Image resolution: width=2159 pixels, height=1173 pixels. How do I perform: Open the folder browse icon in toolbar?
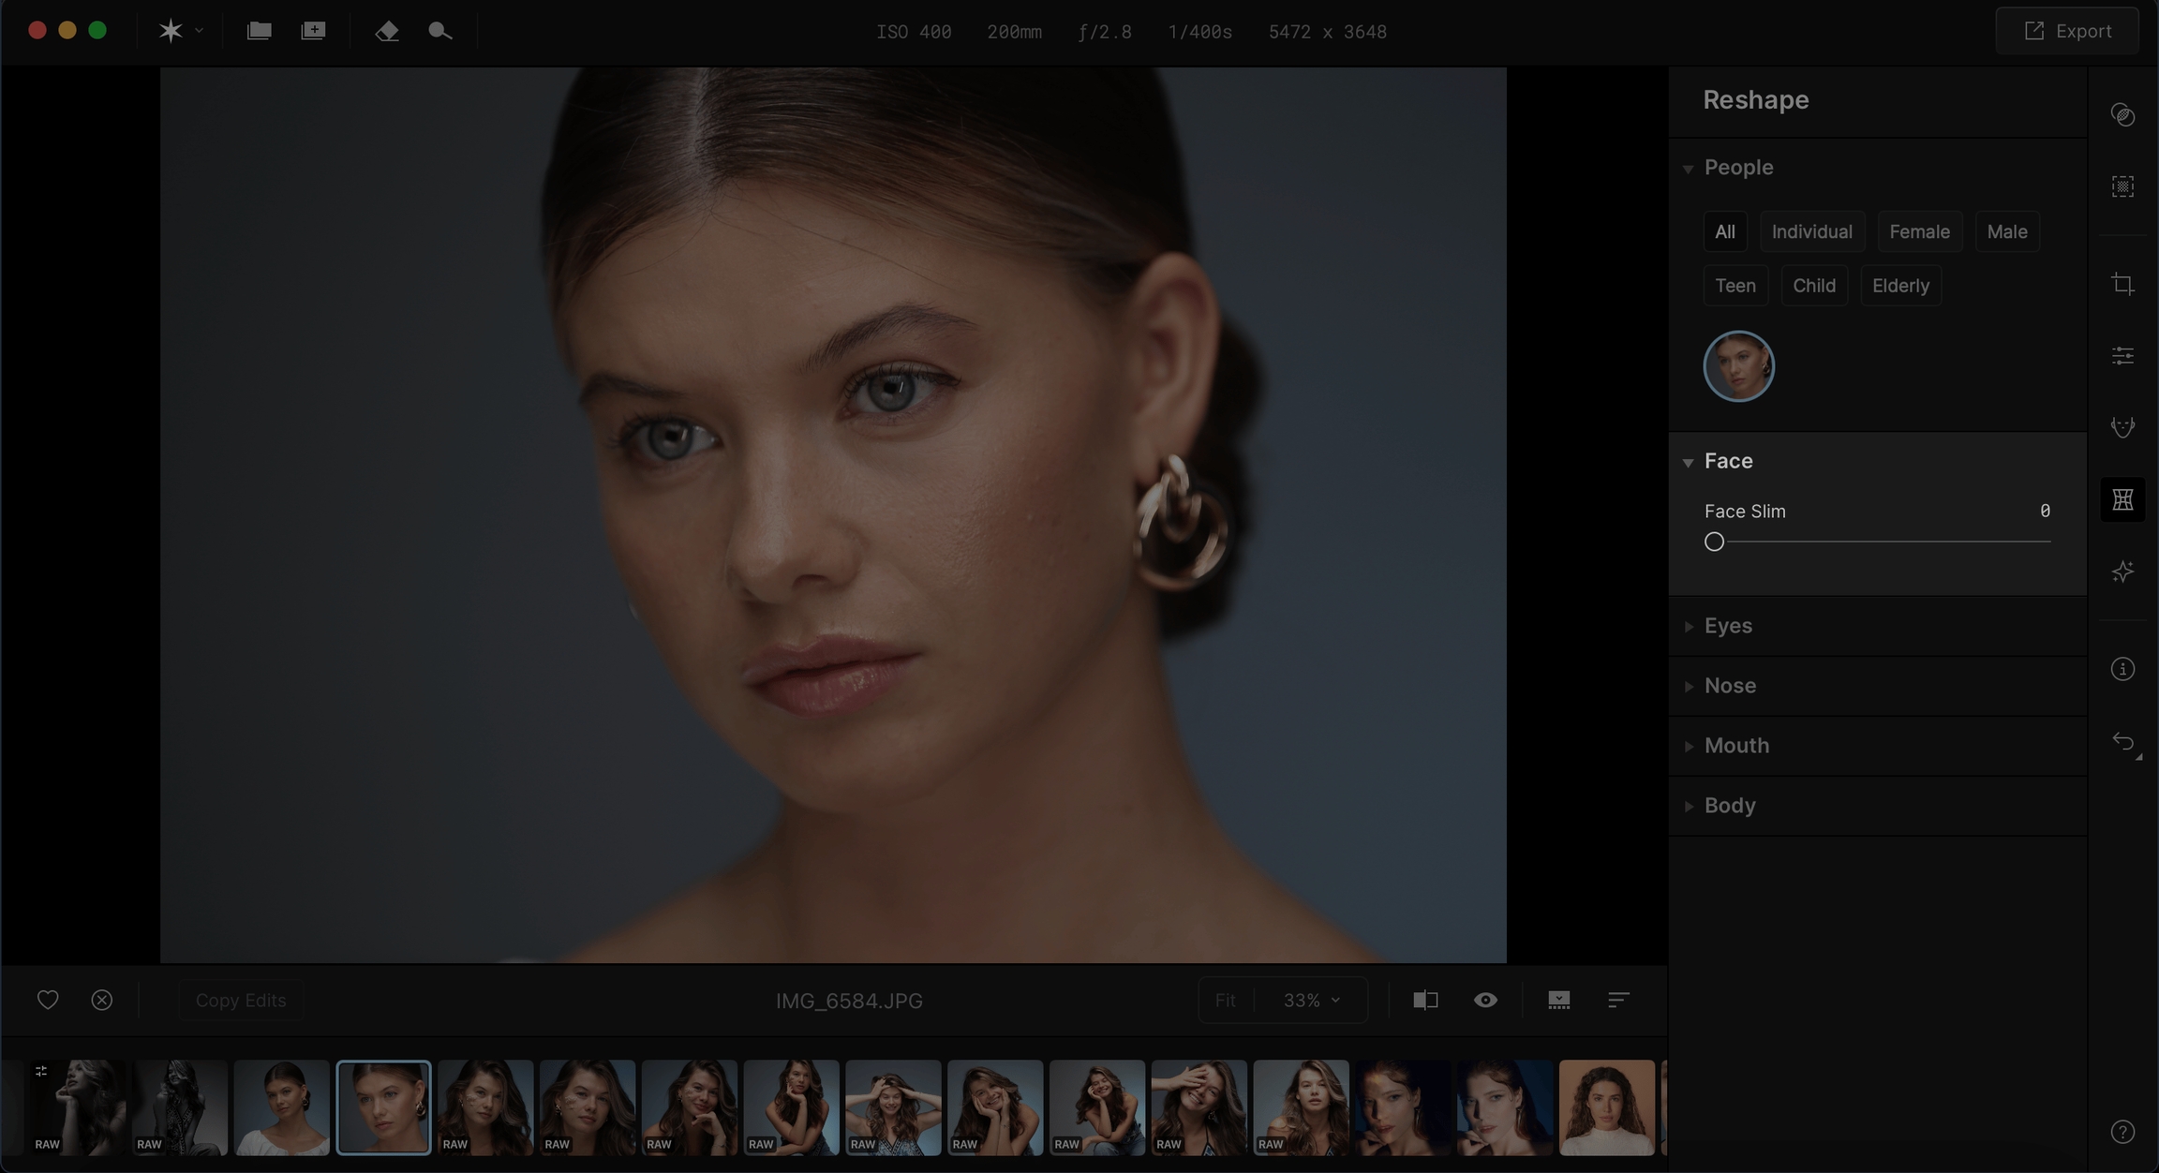[259, 31]
